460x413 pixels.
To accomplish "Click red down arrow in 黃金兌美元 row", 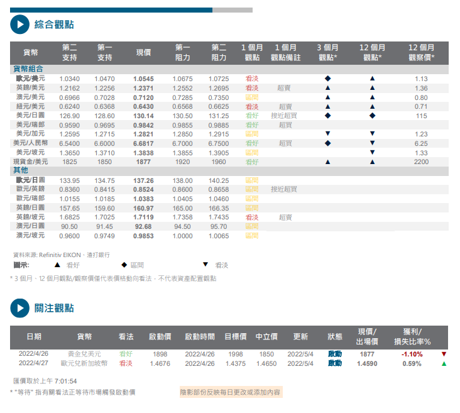I will click(x=444, y=355).
